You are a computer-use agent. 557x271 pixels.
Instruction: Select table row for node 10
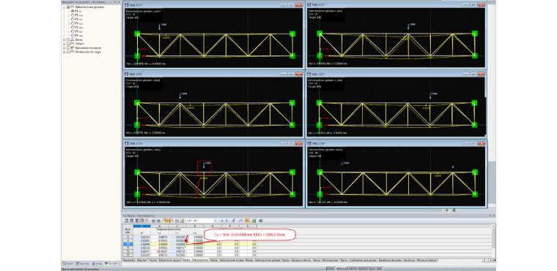tap(128, 244)
